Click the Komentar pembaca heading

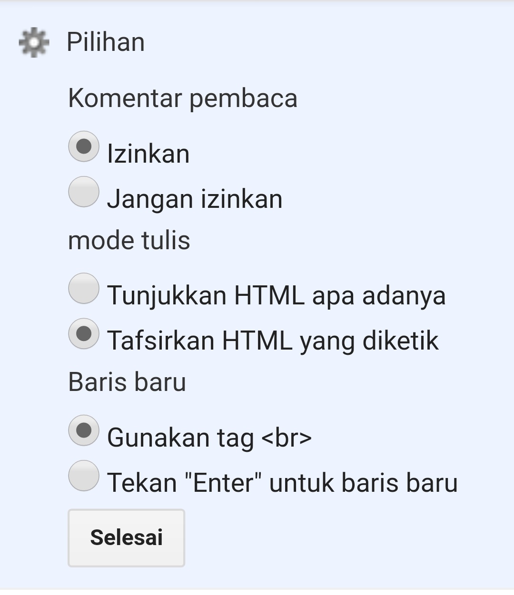(x=183, y=98)
